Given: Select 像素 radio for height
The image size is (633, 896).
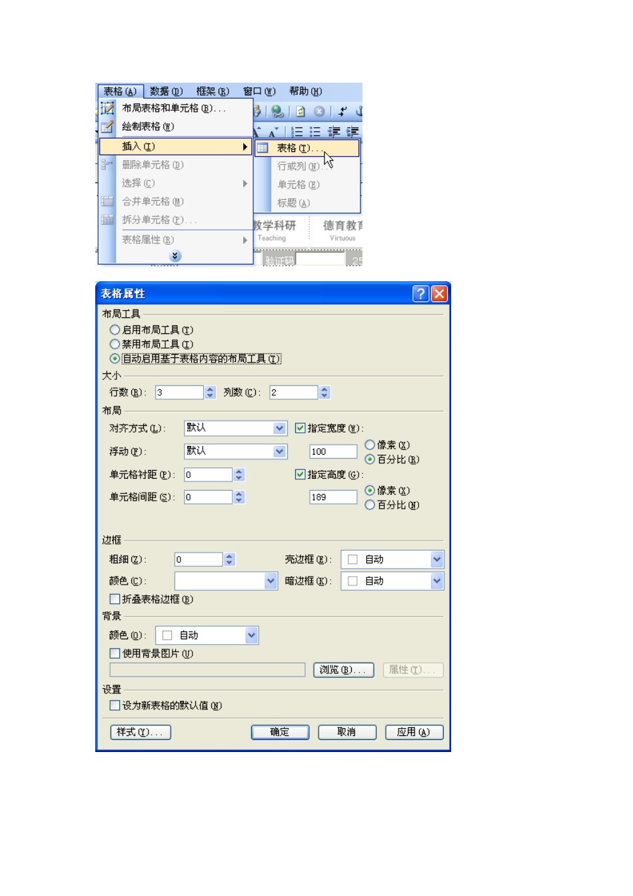Looking at the screenshot, I should click(370, 491).
